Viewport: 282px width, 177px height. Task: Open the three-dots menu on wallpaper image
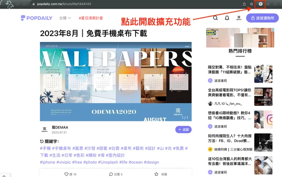coord(187,46)
